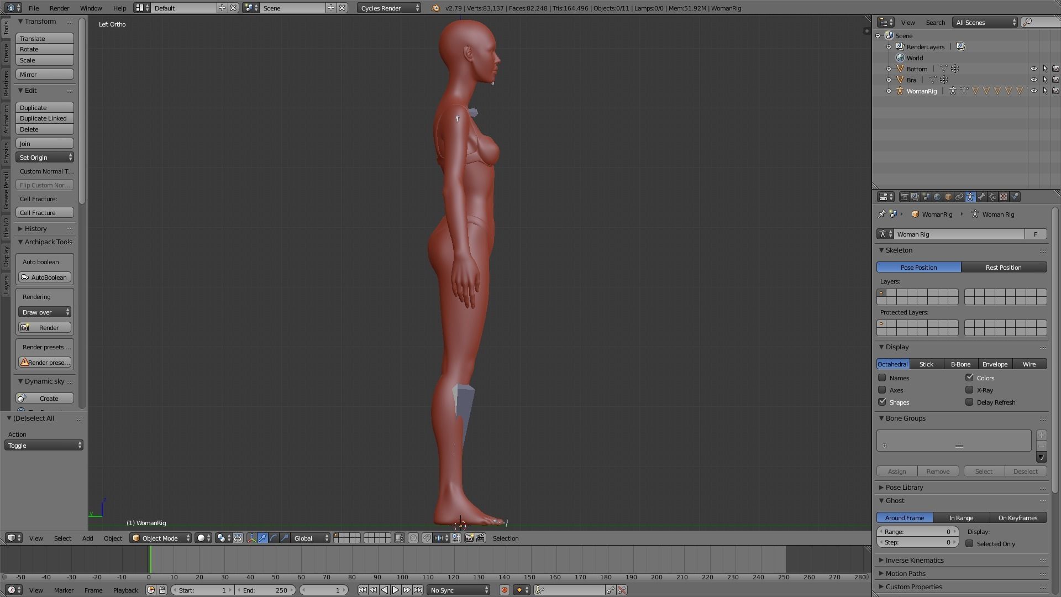This screenshot has width=1061, height=597.
Task: Open the Render properties camera tab
Action: click(904, 197)
